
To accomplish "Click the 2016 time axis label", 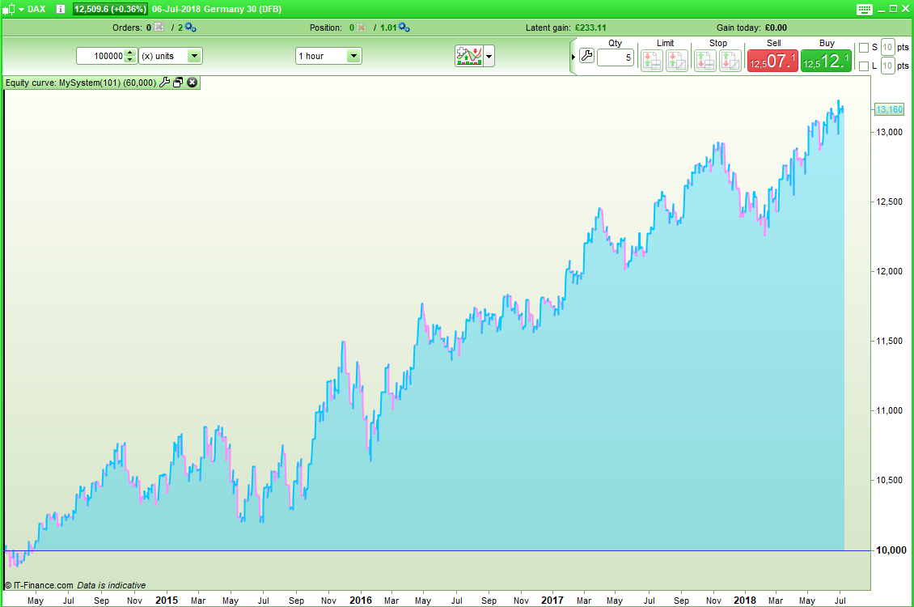I will (x=360, y=600).
